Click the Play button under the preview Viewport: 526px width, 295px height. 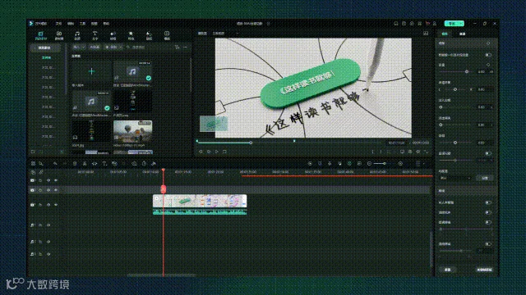tap(217, 152)
